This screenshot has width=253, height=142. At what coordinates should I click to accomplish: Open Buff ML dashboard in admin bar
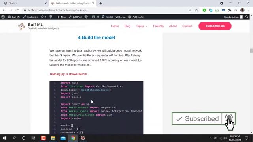(14, 17)
